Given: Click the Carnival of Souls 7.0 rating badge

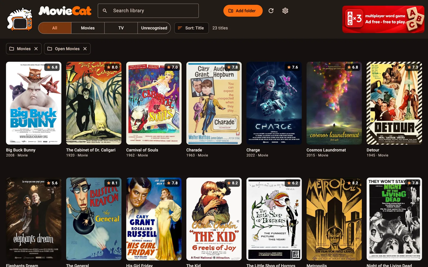Looking at the screenshot, I should tap(172, 67).
